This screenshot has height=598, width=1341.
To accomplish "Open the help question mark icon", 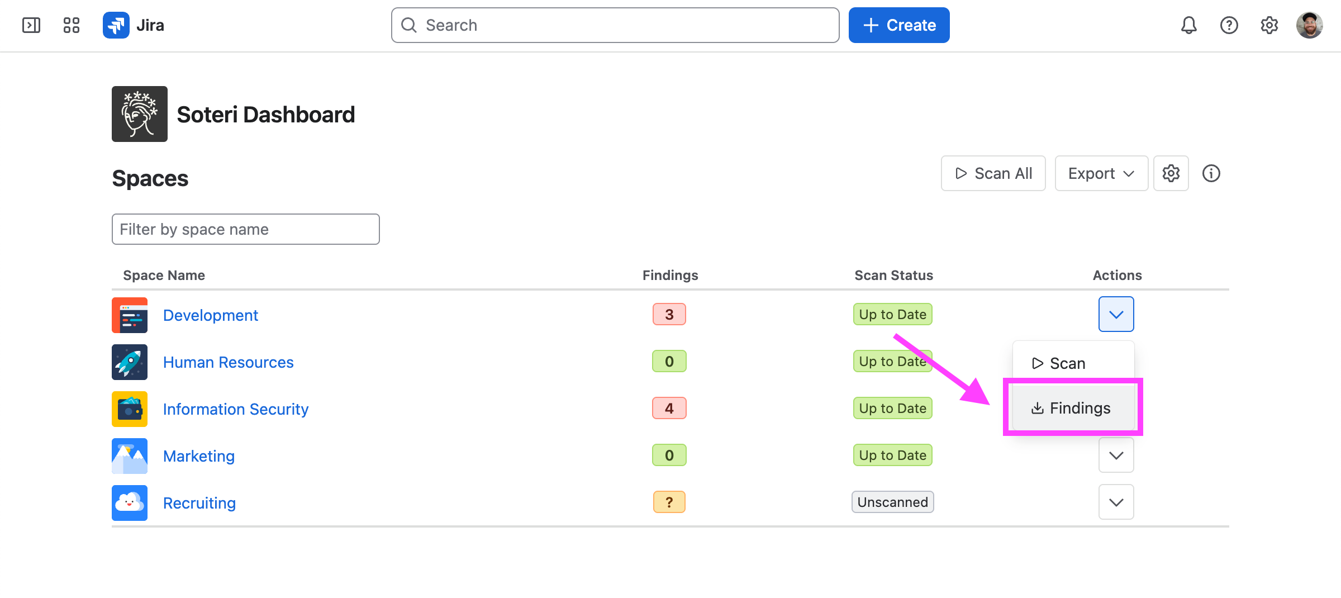I will pos(1229,25).
